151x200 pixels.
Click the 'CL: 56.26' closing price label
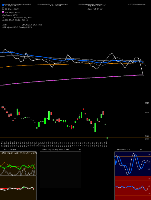(56, 5)
